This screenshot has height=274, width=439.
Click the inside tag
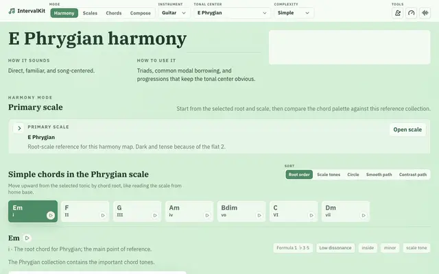(x=368, y=248)
